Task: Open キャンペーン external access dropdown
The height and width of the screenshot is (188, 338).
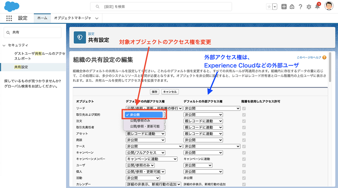Action: point(203,153)
